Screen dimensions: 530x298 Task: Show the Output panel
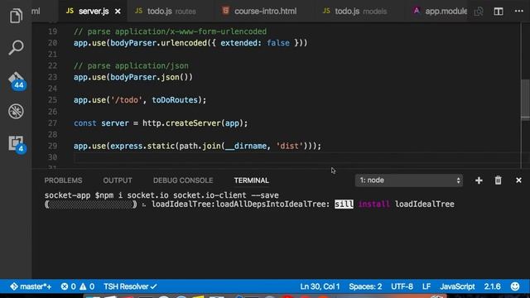(x=118, y=180)
